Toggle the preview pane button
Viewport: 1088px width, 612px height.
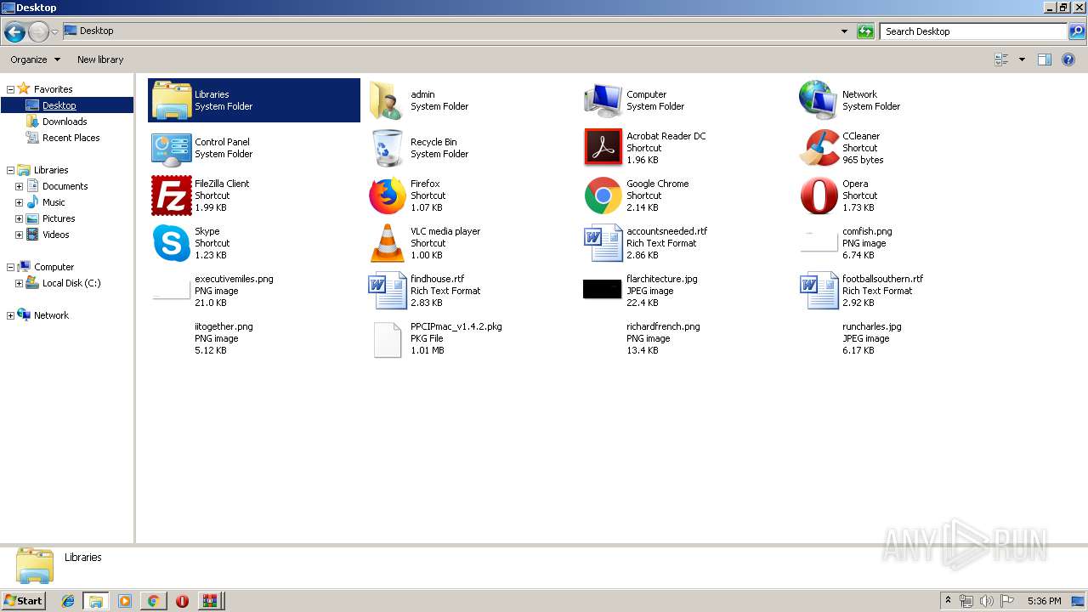tap(1045, 59)
